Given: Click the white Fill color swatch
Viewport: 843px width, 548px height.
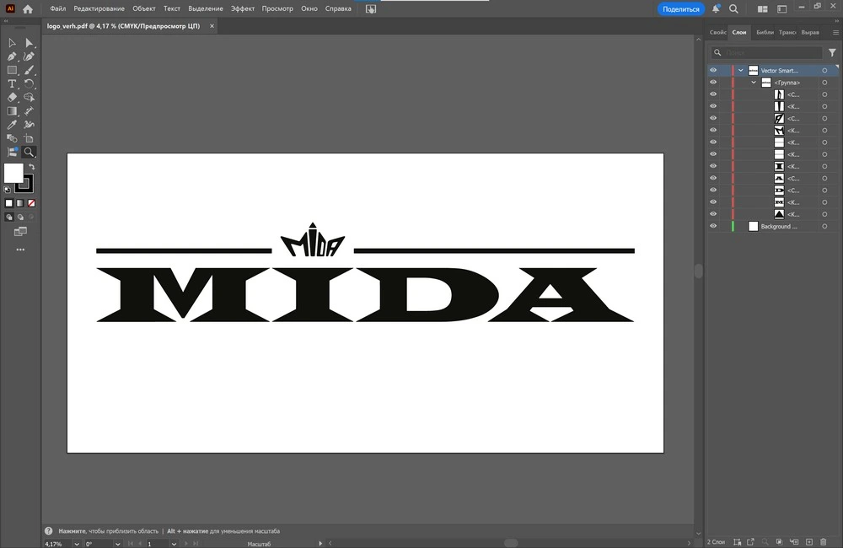Looking at the screenshot, I should pyautogui.click(x=13, y=174).
